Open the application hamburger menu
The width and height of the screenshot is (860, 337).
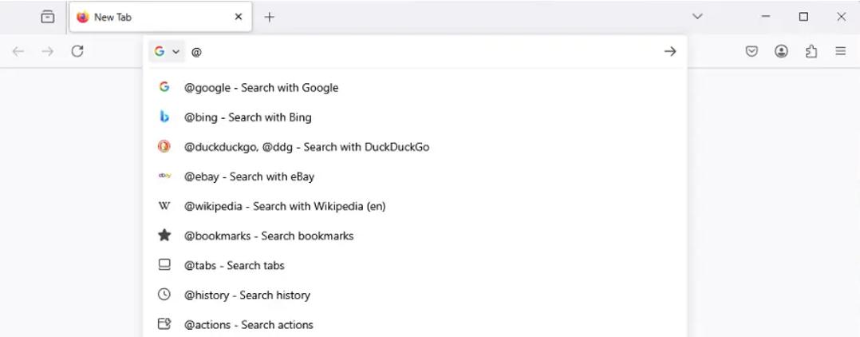click(x=840, y=51)
